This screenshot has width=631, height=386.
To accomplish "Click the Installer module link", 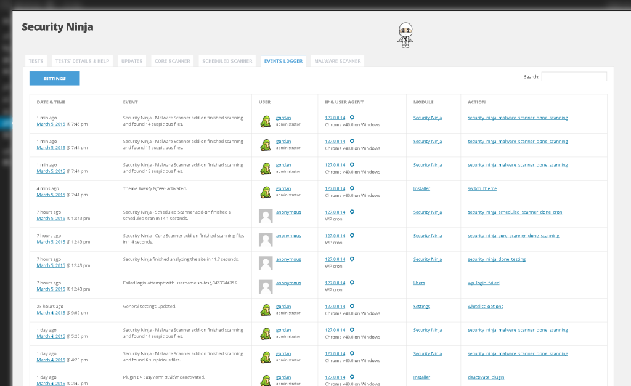I will tap(421, 188).
